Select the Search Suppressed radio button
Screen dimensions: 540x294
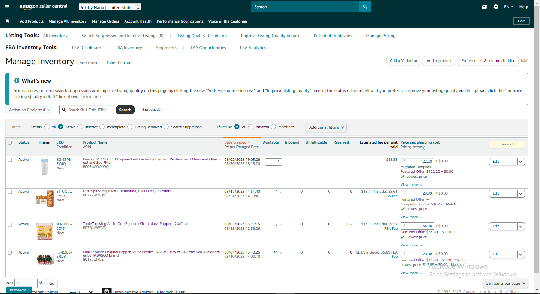click(166, 127)
